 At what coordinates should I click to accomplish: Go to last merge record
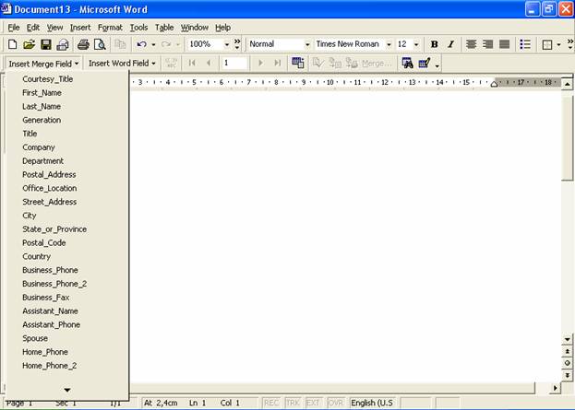277,63
